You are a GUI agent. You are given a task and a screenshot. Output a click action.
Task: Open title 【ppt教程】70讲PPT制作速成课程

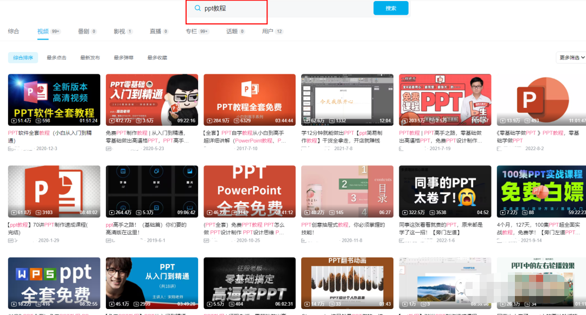[48, 228]
